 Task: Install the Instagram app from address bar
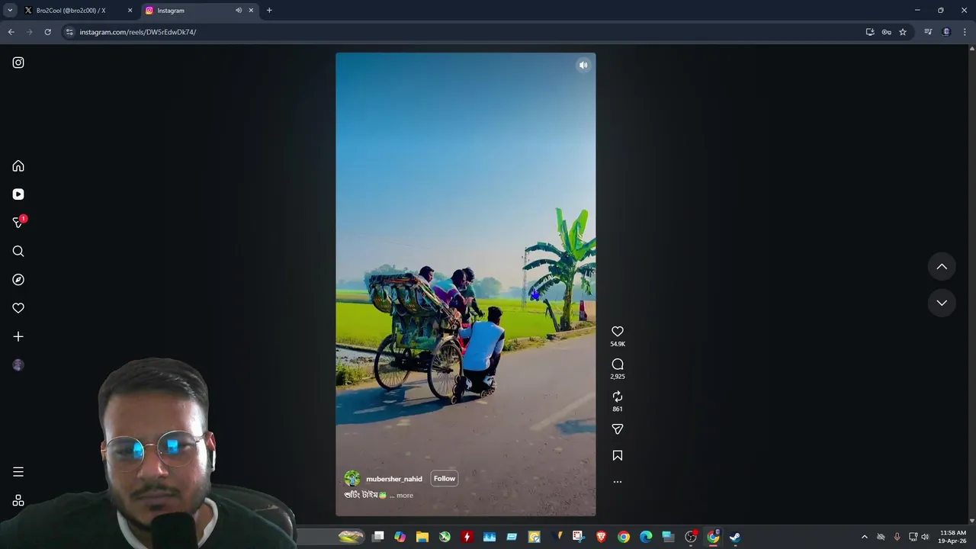(x=870, y=32)
